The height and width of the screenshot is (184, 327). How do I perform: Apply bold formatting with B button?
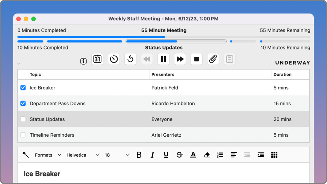[x=139, y=155]
